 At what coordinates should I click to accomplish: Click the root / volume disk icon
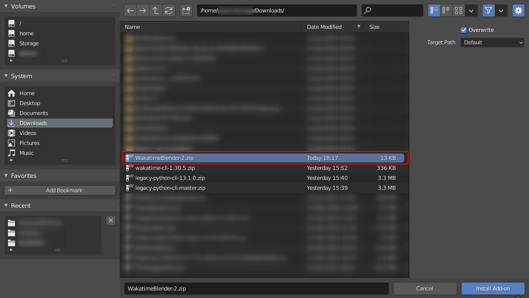[x=11, y=23]
